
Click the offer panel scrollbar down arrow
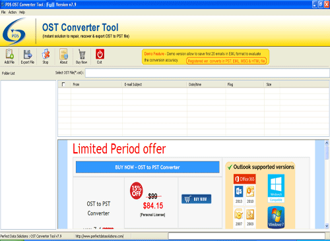[327, 226]
